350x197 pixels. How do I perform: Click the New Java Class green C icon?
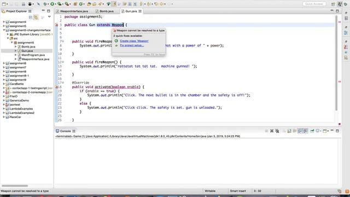[x=81, y=4]
